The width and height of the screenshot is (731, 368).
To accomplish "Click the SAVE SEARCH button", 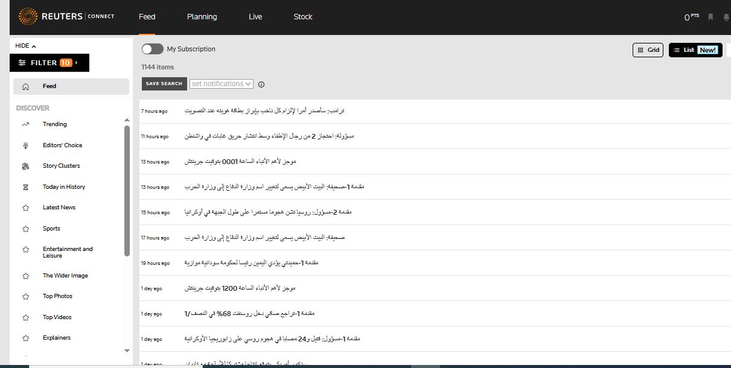I will pos(164,84).
